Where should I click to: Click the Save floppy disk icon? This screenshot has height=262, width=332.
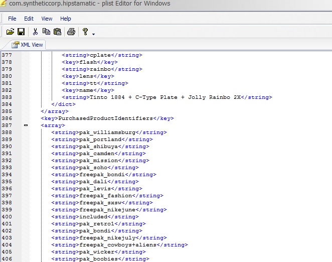click(21, 32)
